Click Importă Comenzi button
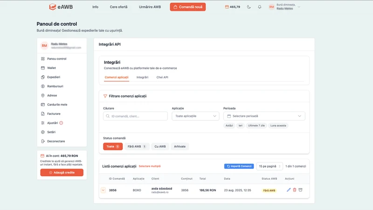The image size is (373, 210). (x=239, y=166)
